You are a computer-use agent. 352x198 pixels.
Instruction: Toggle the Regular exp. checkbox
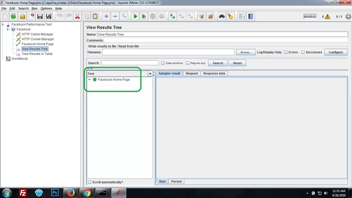coord(188,63)
